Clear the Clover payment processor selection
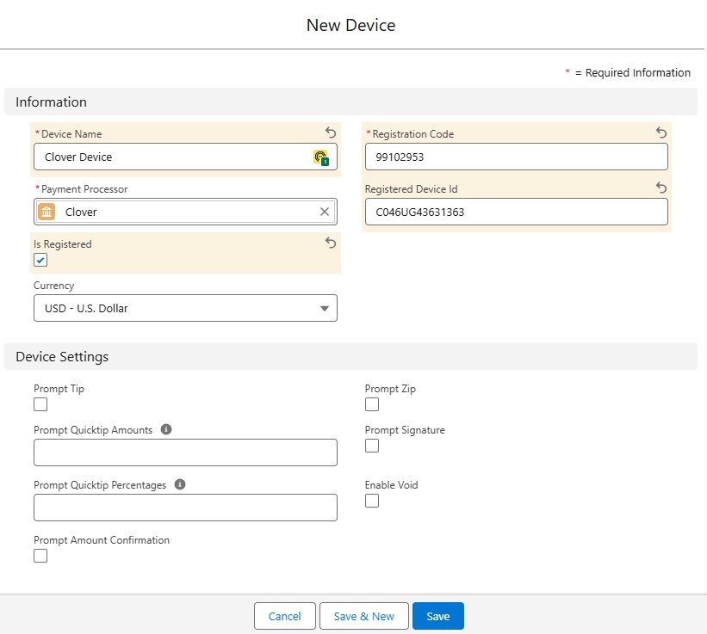707x634 pixels. 325,212
